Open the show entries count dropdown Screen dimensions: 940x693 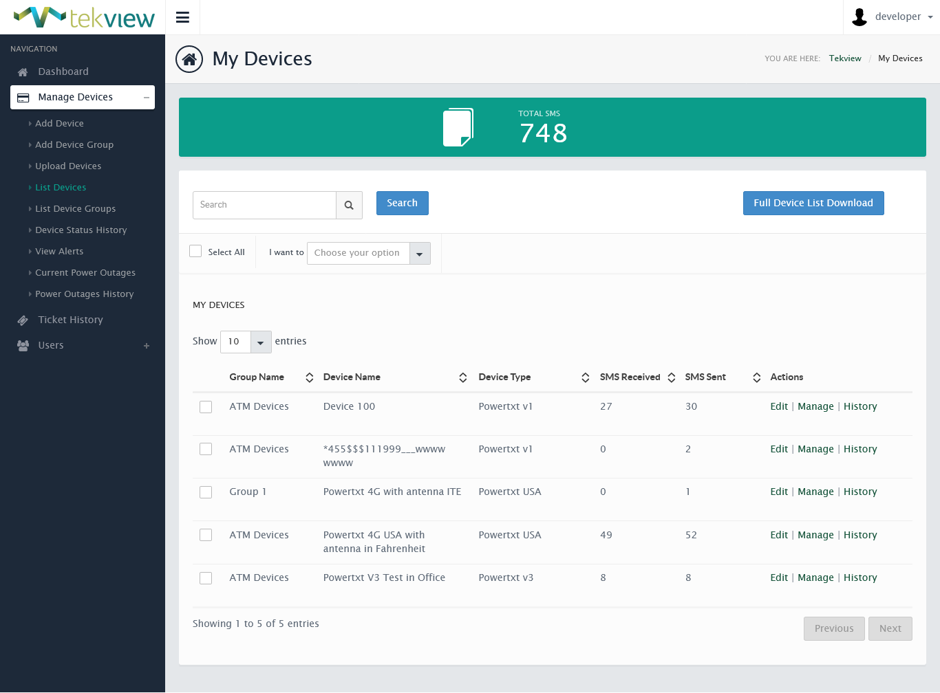[x=246, y=342]
